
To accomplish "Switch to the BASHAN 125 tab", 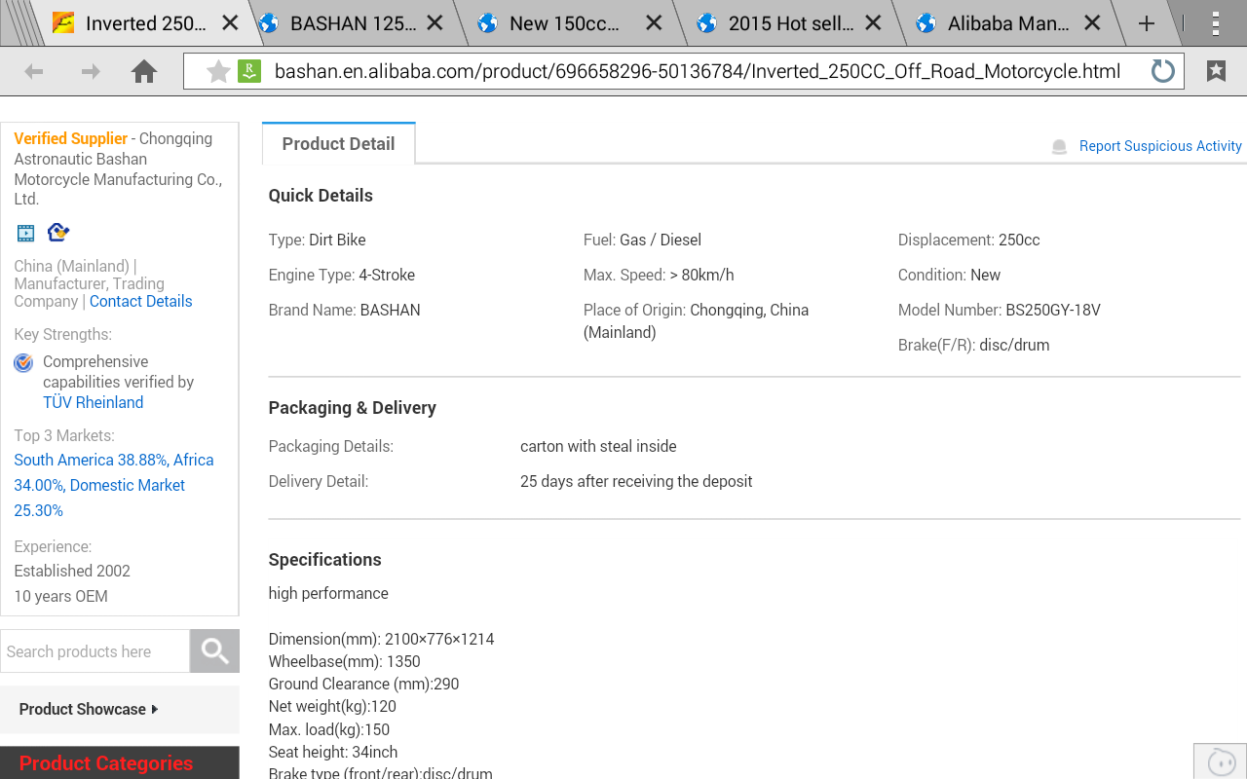I will [x=353, y=23].
